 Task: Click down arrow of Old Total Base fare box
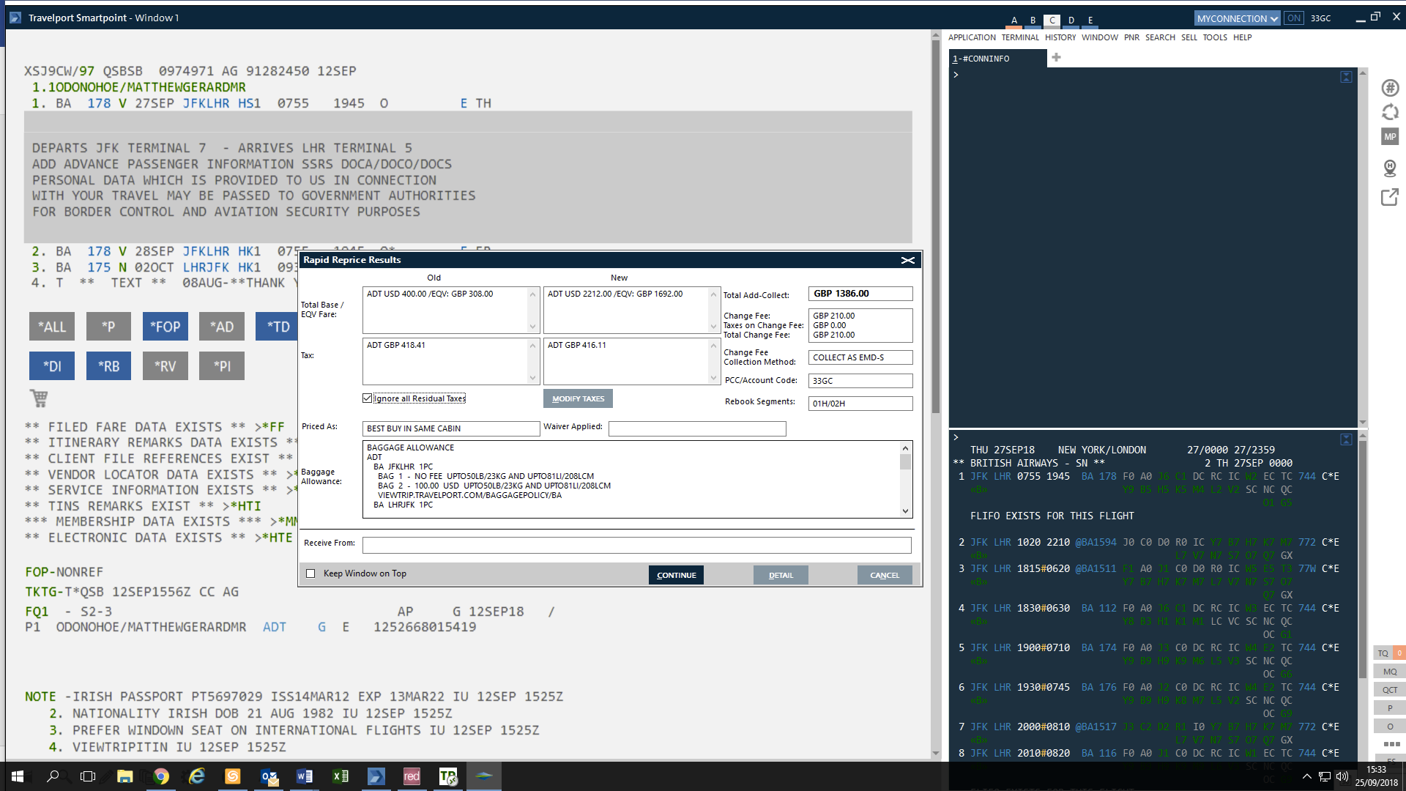pos(533,327)
